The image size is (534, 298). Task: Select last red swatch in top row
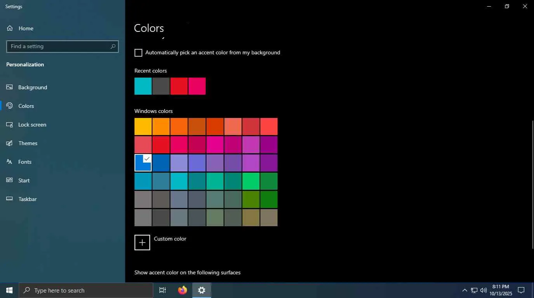(x=269, y=126)
